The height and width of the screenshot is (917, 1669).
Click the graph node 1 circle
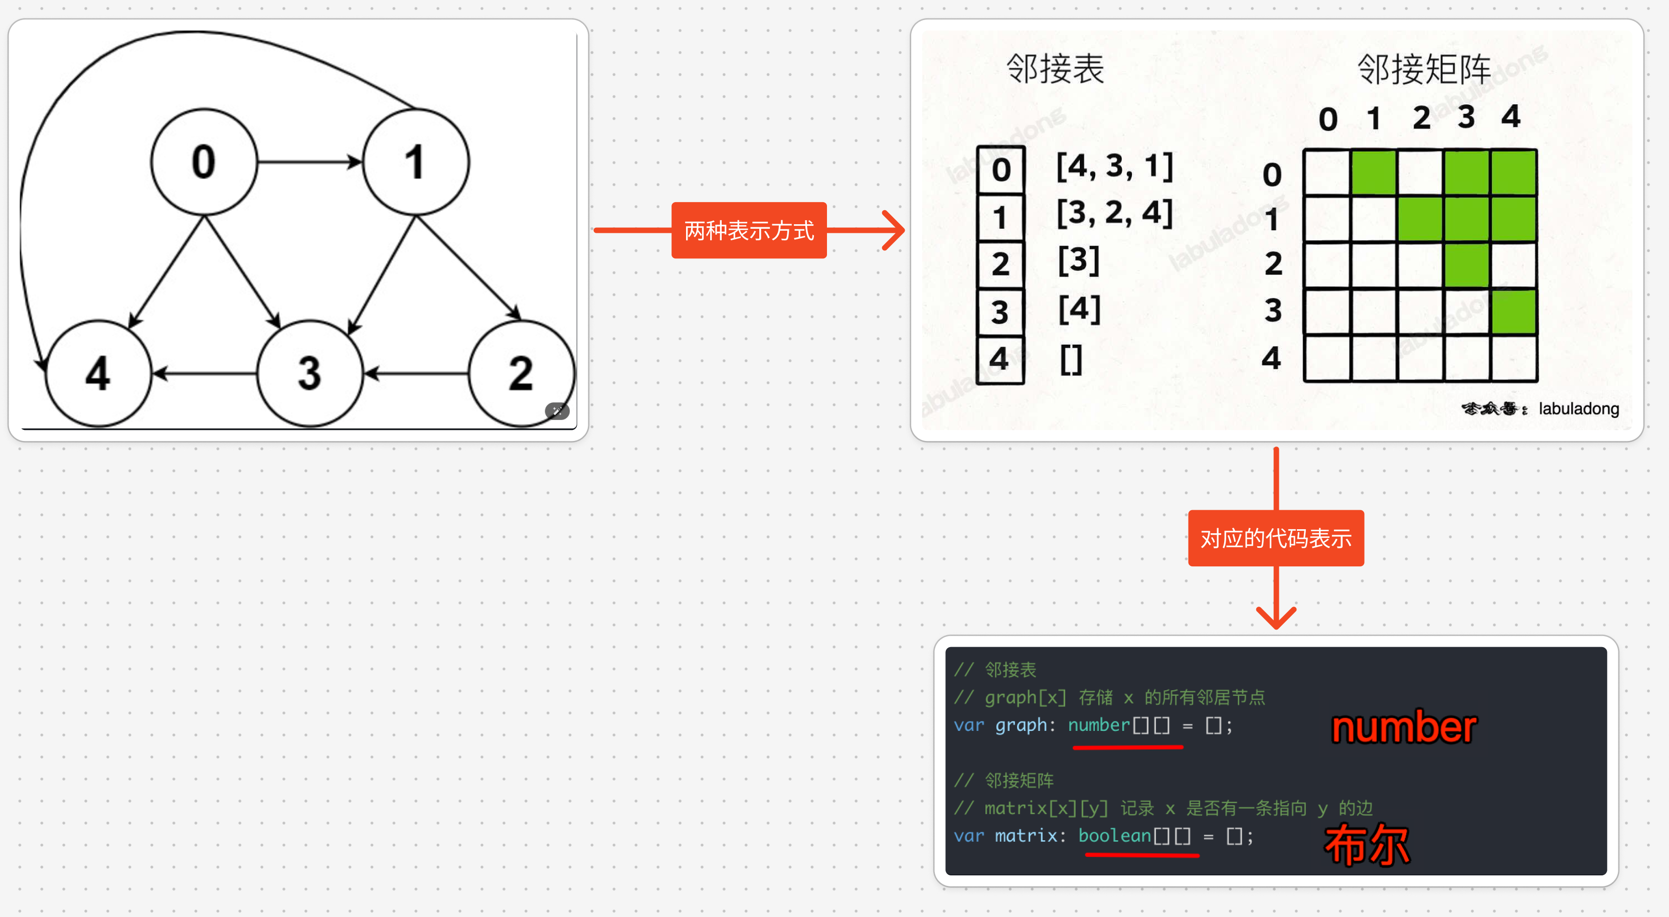pyautogui.click(x=412, y=158)
